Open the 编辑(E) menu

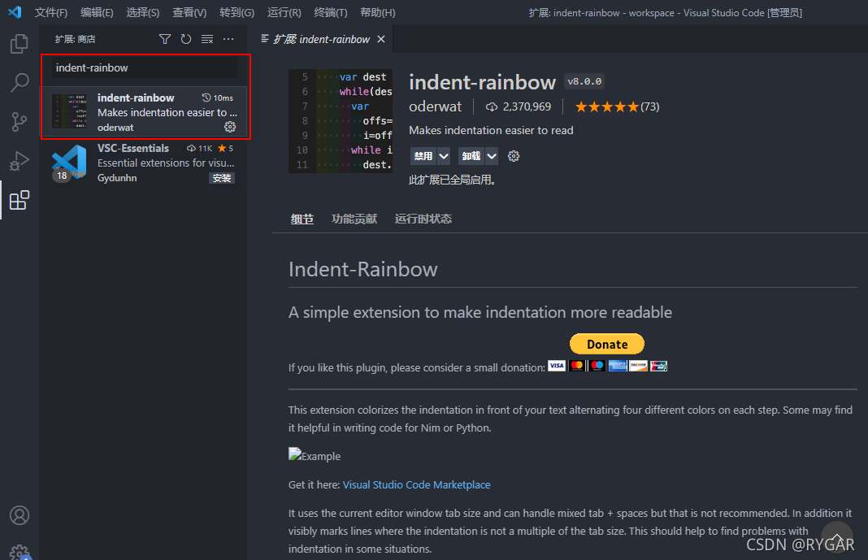(97, 12)
